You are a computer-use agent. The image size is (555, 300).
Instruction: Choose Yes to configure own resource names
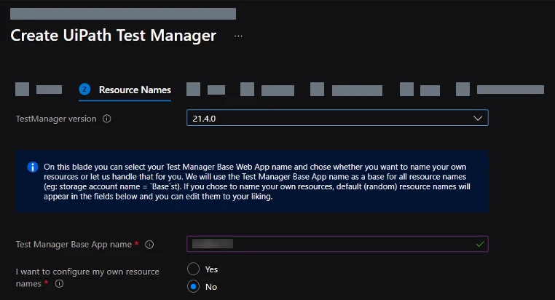tap(193, 269)
